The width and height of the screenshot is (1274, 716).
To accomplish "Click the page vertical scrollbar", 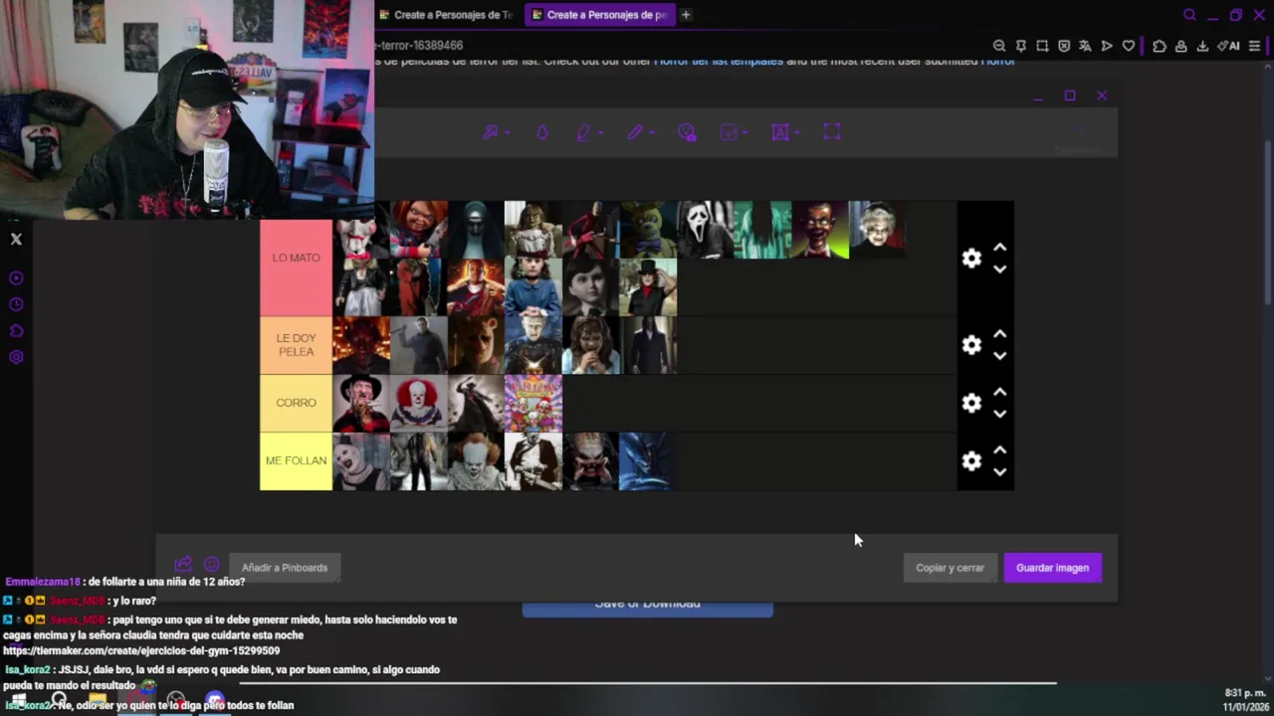I will pyautogui.click(x=1268, y=224).
